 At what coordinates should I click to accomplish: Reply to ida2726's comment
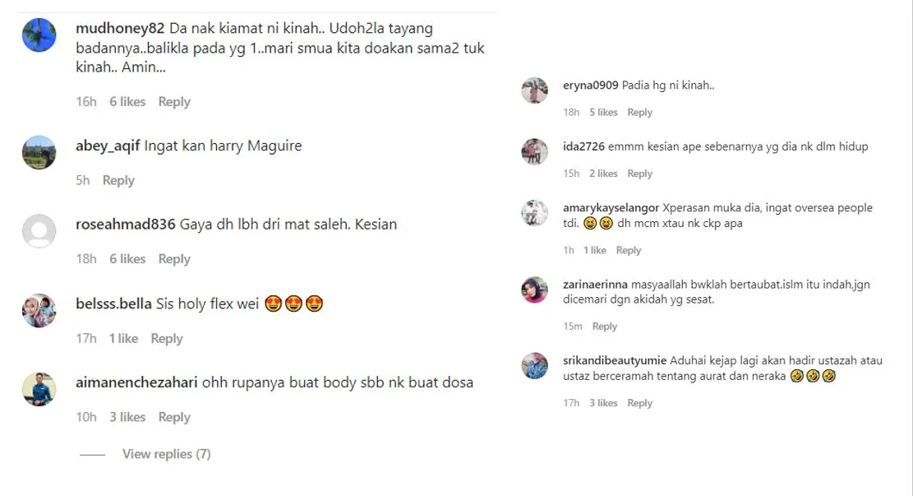[x=639, y=174]
